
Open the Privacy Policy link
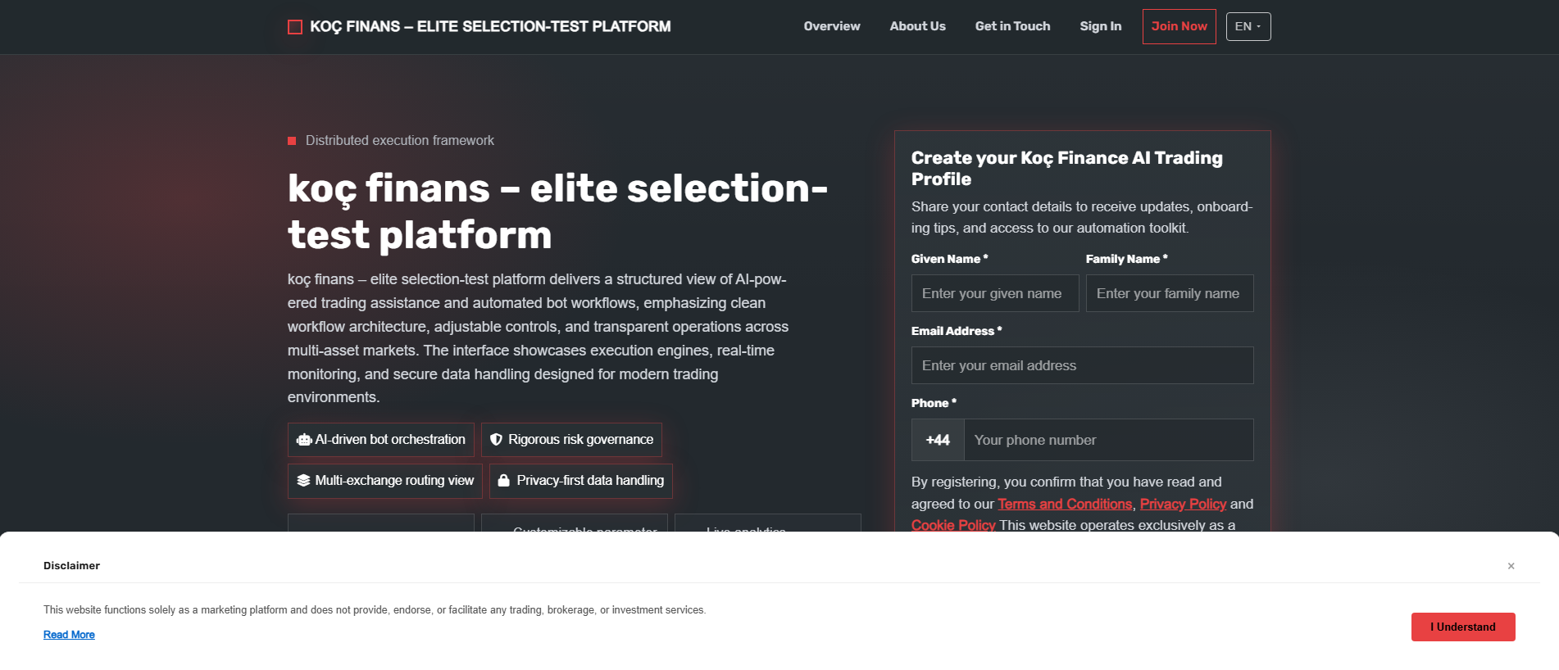1183,504
